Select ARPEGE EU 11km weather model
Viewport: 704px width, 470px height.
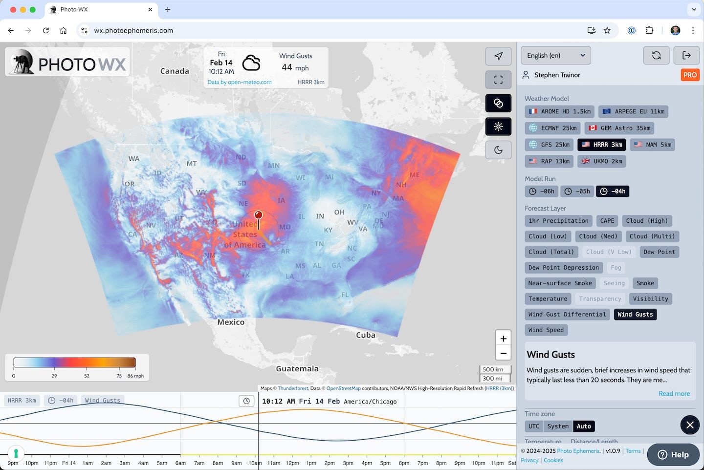click(633, 111)
